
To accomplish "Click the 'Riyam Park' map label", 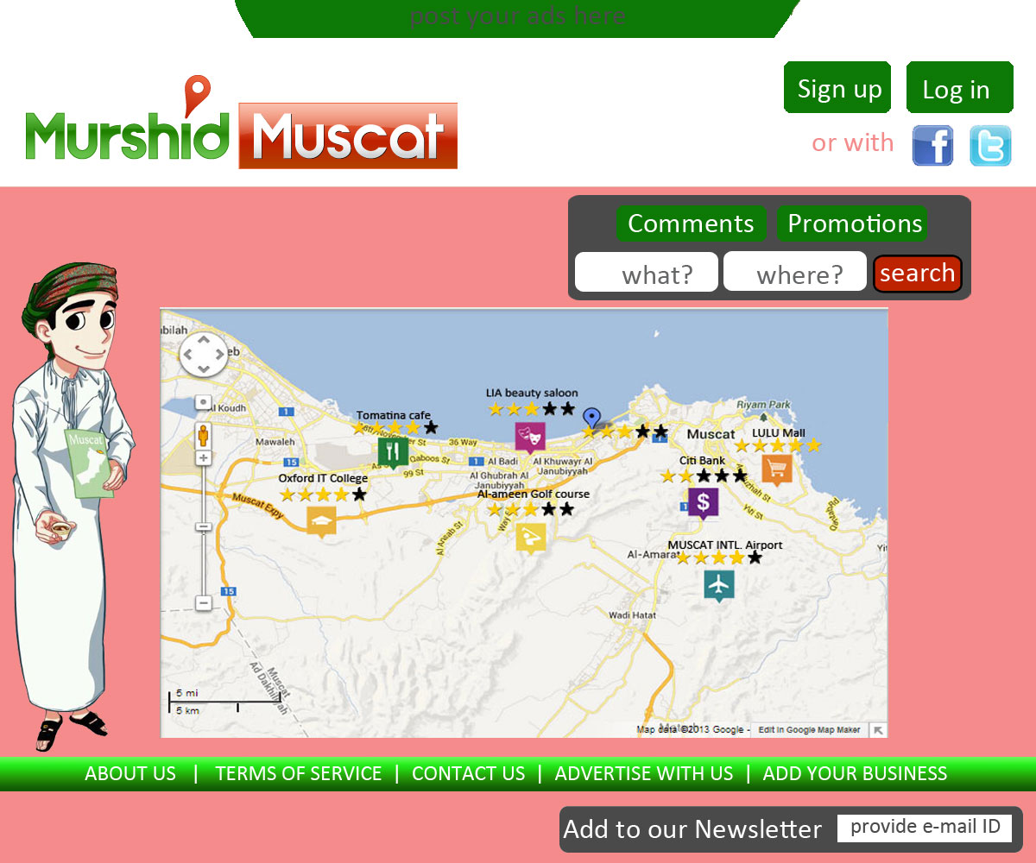I will 764,405.
